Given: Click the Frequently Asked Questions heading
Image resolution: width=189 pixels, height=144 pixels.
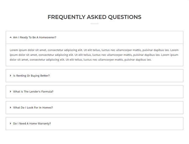Looking at the screenshot, I should [x=94, y=17].
